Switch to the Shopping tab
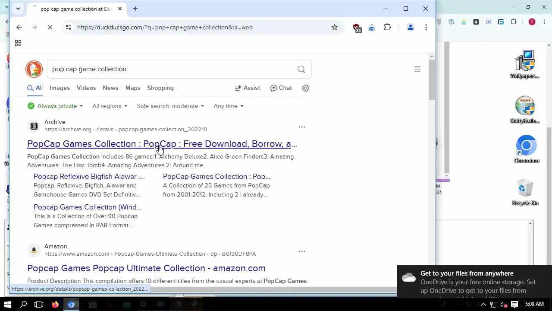Screen dimensions: 552x311 pyautogui.click(x=160, y=88)
